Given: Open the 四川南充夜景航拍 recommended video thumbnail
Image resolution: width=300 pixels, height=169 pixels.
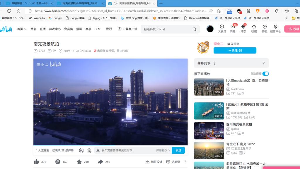Looking at the screenshot, I should [209, 131].
